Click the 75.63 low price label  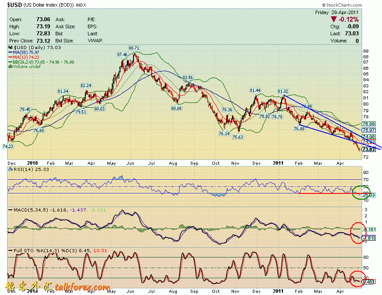coord(238,137)
